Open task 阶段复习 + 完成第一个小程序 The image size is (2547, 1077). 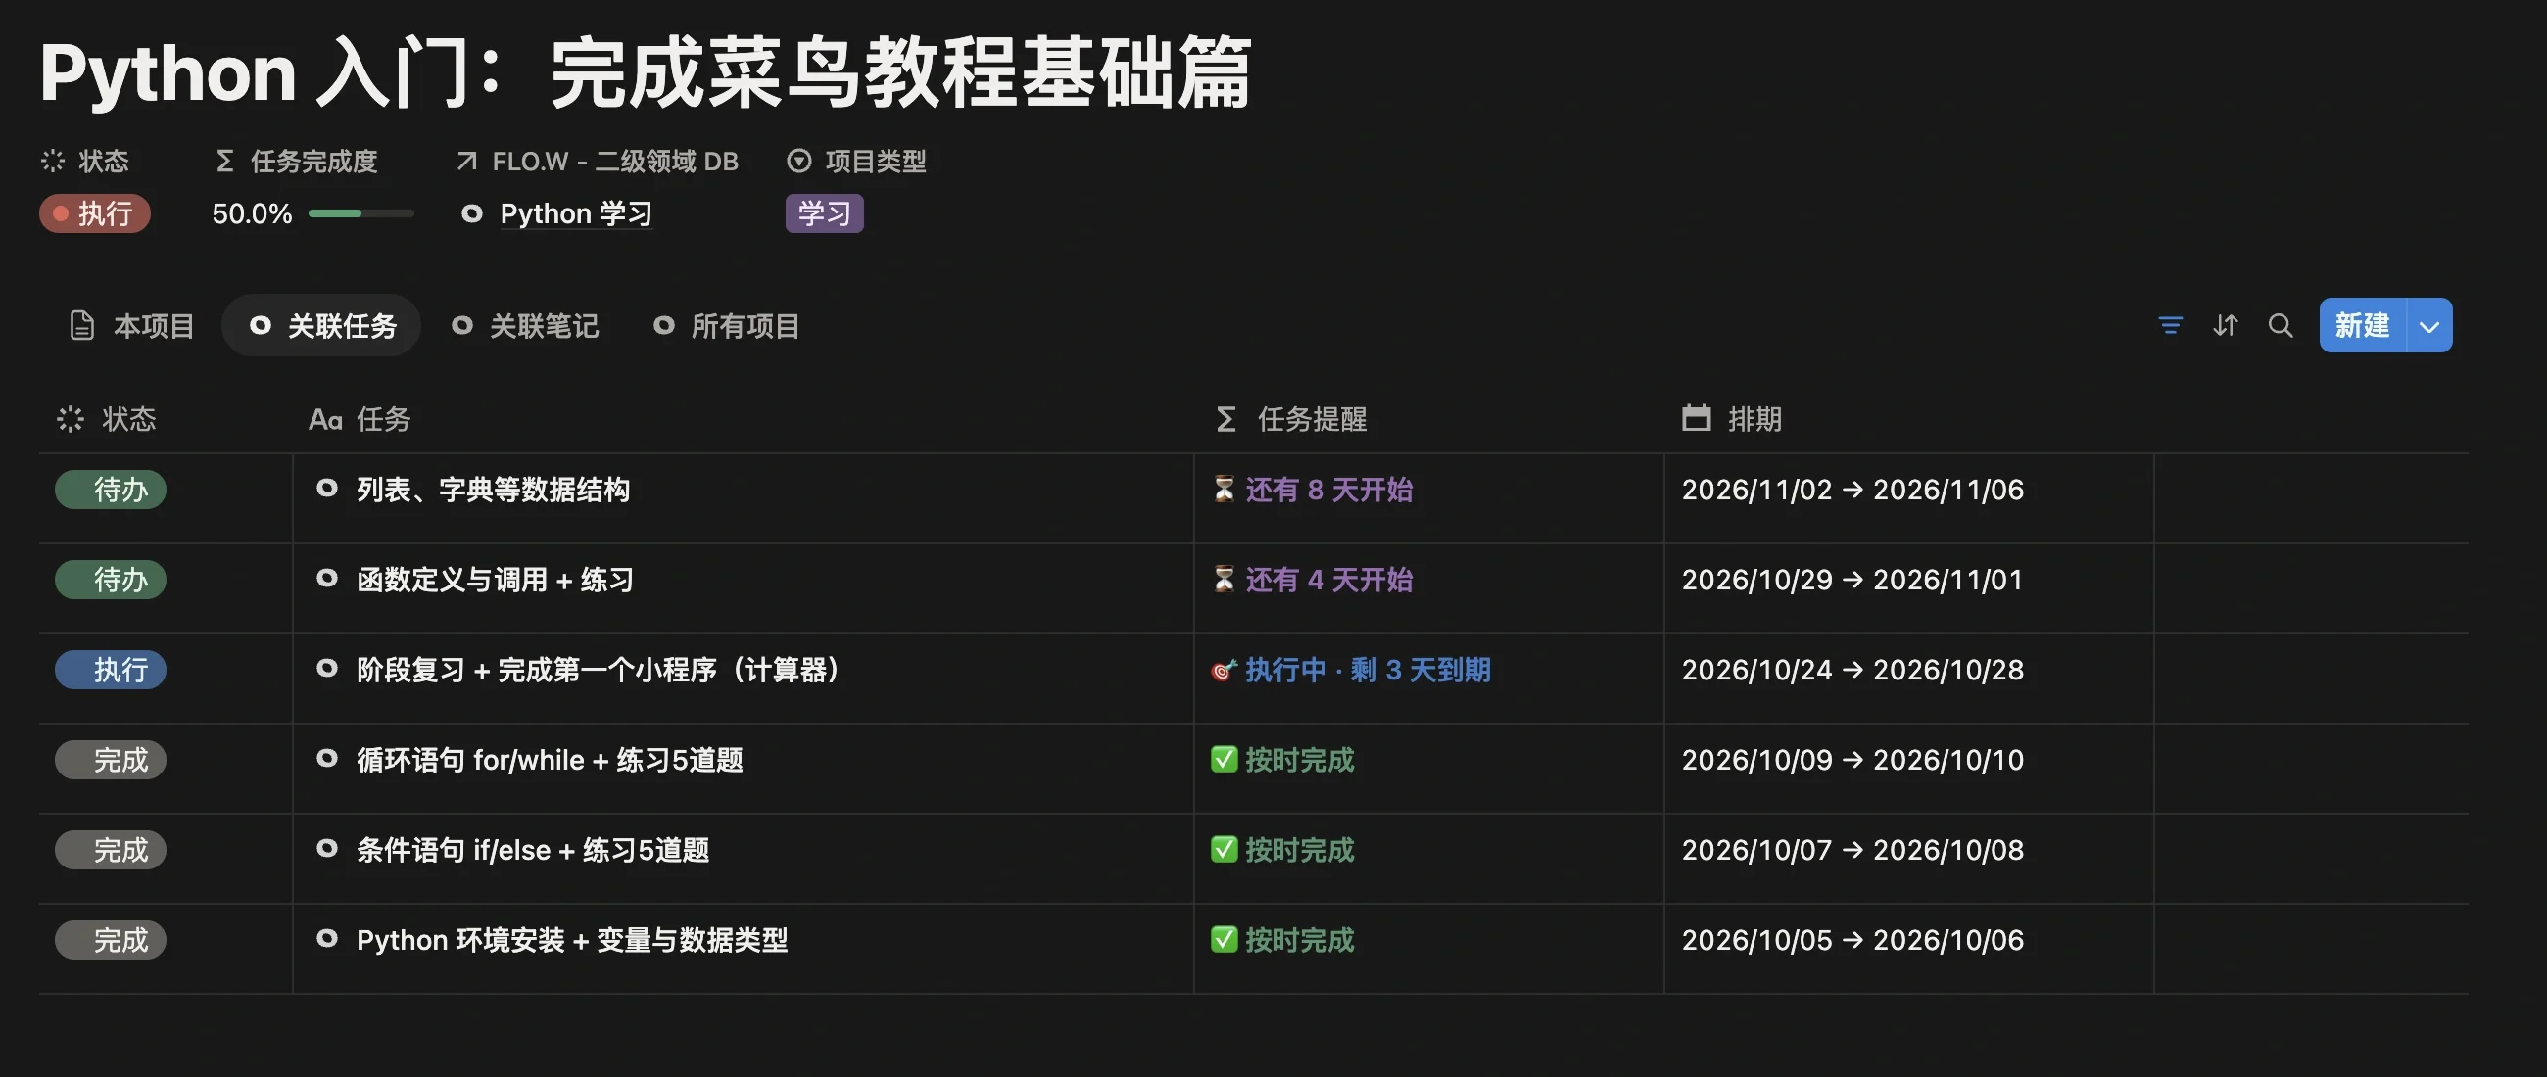tap(599, 670)
